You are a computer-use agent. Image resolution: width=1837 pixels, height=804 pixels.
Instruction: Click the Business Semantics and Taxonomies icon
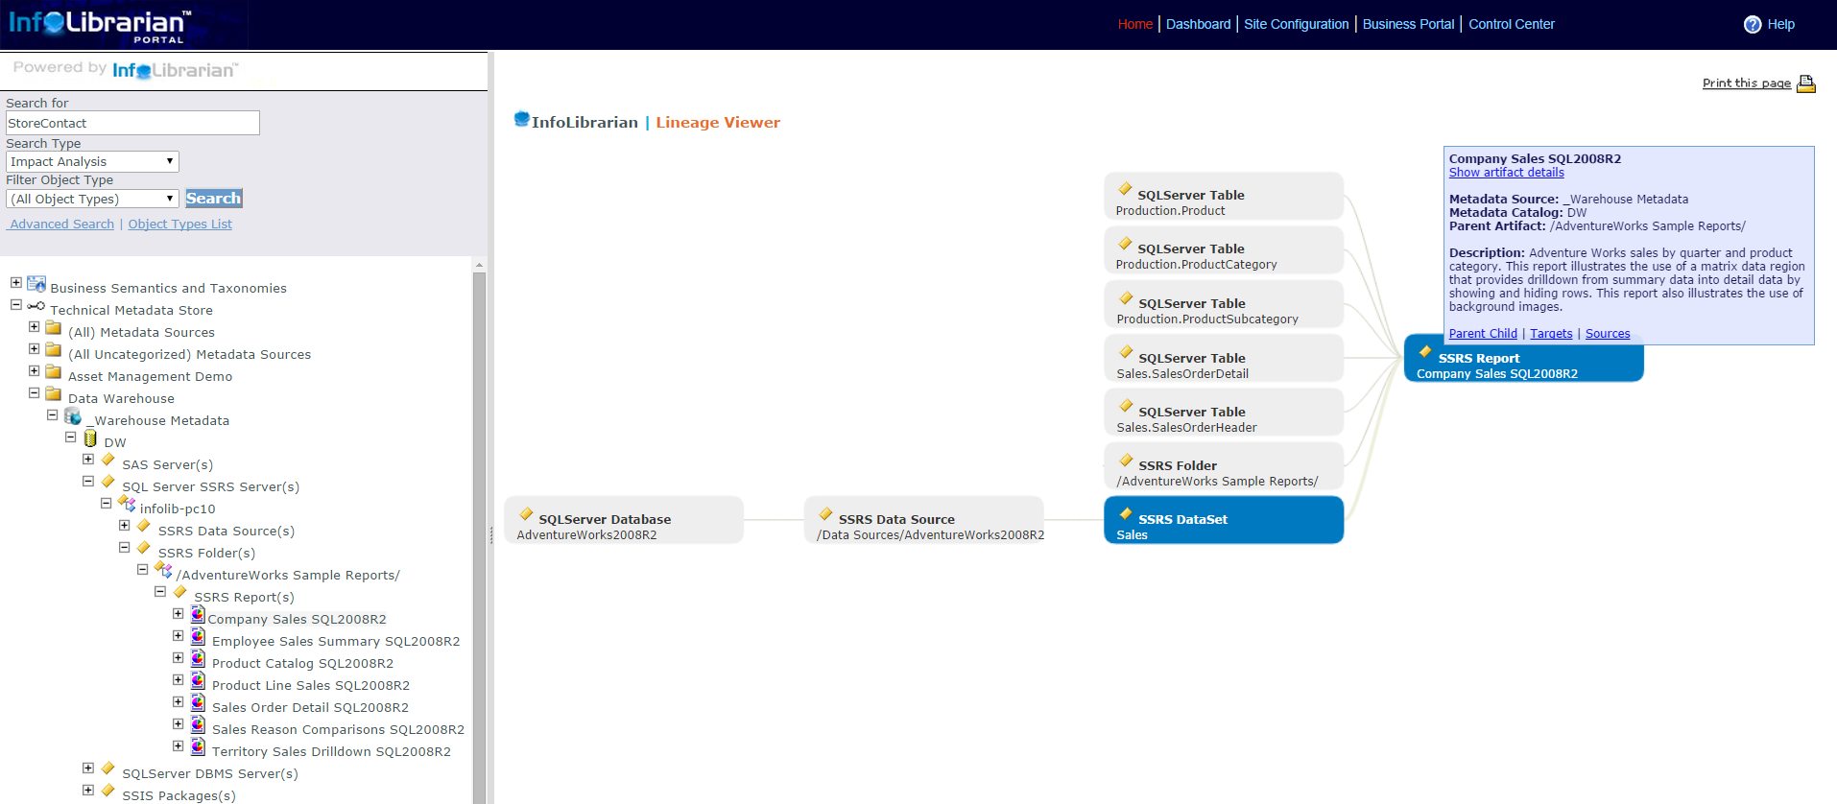tap(36, 284)
